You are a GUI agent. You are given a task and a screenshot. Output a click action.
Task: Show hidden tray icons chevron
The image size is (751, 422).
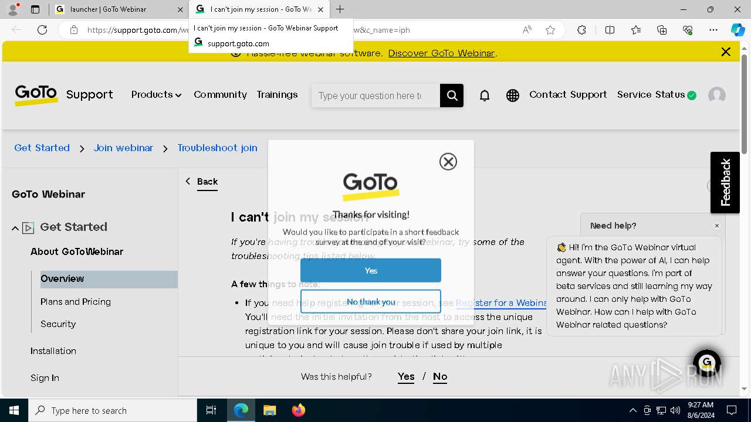pos(632,410)
